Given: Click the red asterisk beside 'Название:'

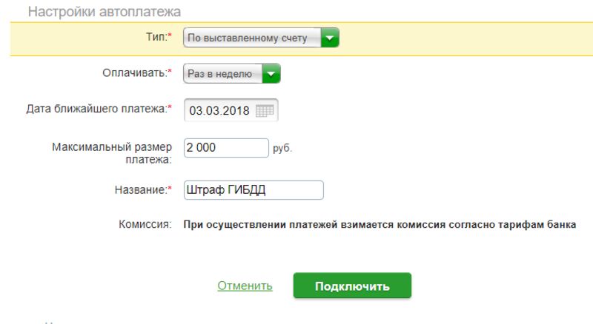Looking at the screenshot, I should click(x=170, y=189).
